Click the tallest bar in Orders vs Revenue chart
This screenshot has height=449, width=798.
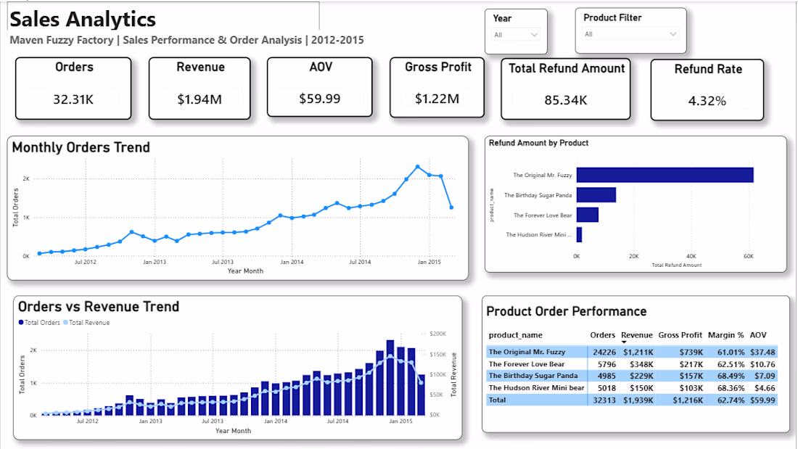pyautogui.click(x=390, y=378)
